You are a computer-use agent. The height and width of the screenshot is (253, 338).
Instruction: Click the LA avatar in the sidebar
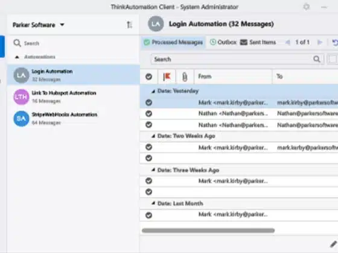click(21, 75)
